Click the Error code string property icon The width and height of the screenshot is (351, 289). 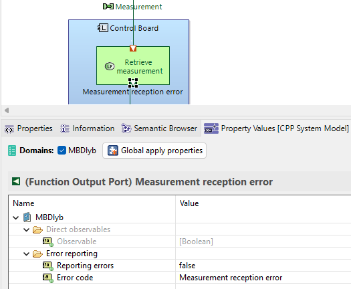(48, 278)
